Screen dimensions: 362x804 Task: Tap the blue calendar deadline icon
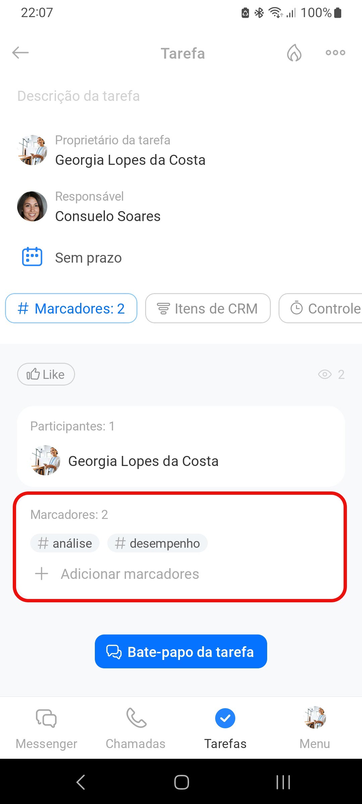click(x=32, y=257)
